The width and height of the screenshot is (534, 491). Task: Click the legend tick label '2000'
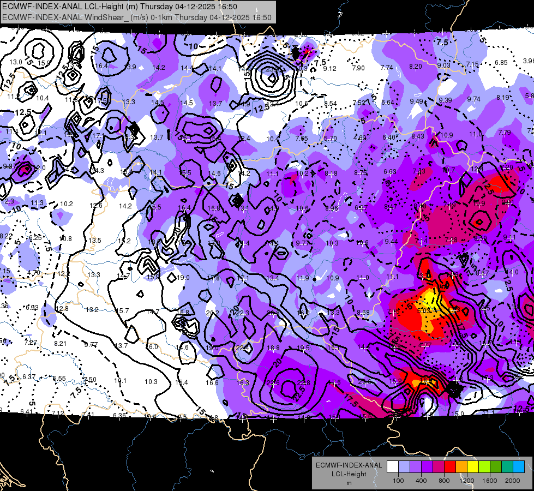pyautogui.click(x=513, y=481)
